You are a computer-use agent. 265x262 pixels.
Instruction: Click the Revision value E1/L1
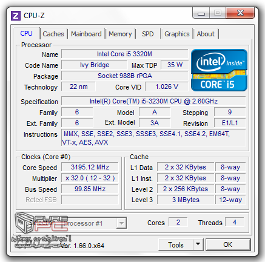pos(230,123)
